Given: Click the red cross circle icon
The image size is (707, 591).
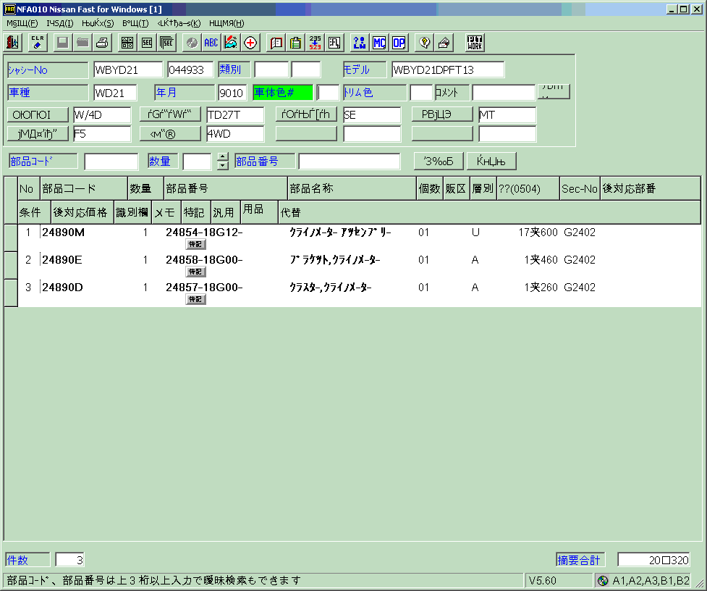Looking at the screenshot, I should [250, 43].
